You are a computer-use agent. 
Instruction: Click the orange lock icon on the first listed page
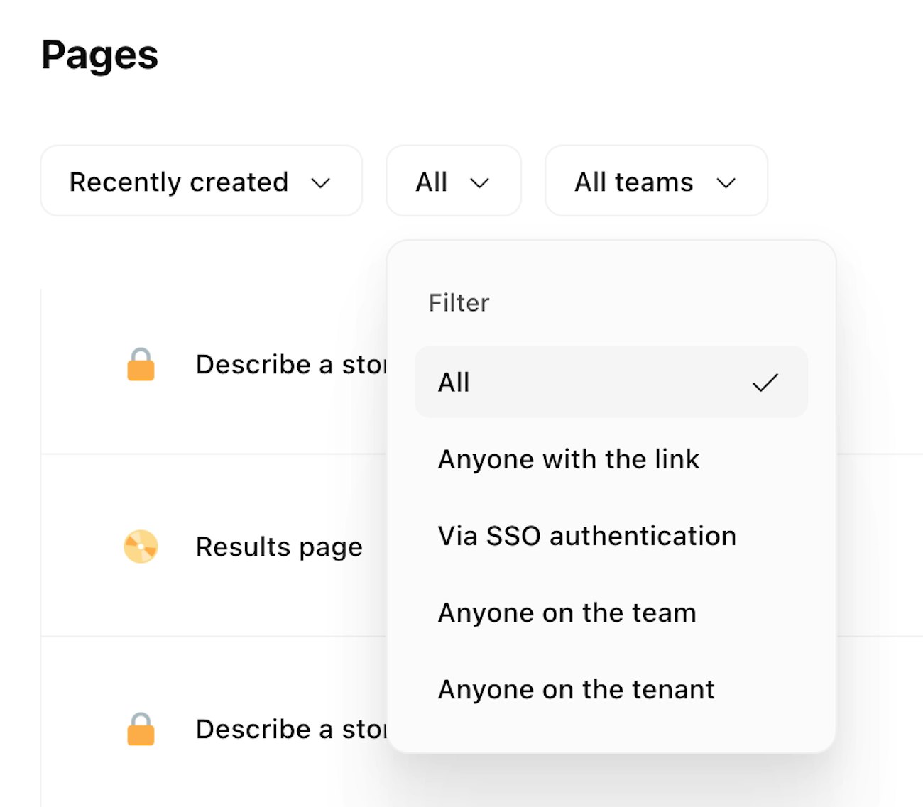pyautogui.click(x=141, y=365)
